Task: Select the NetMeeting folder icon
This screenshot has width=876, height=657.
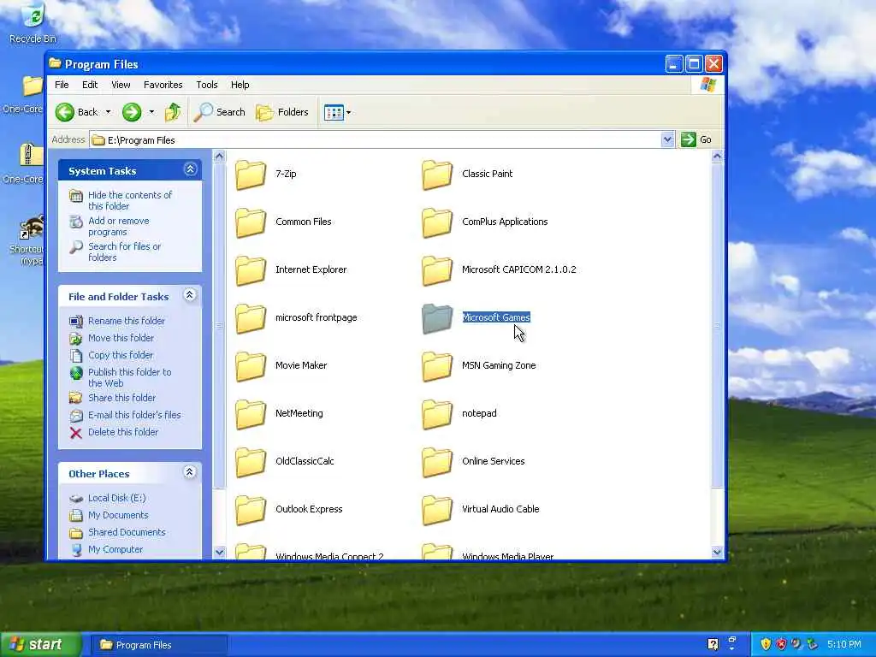Action: (251, 414)
